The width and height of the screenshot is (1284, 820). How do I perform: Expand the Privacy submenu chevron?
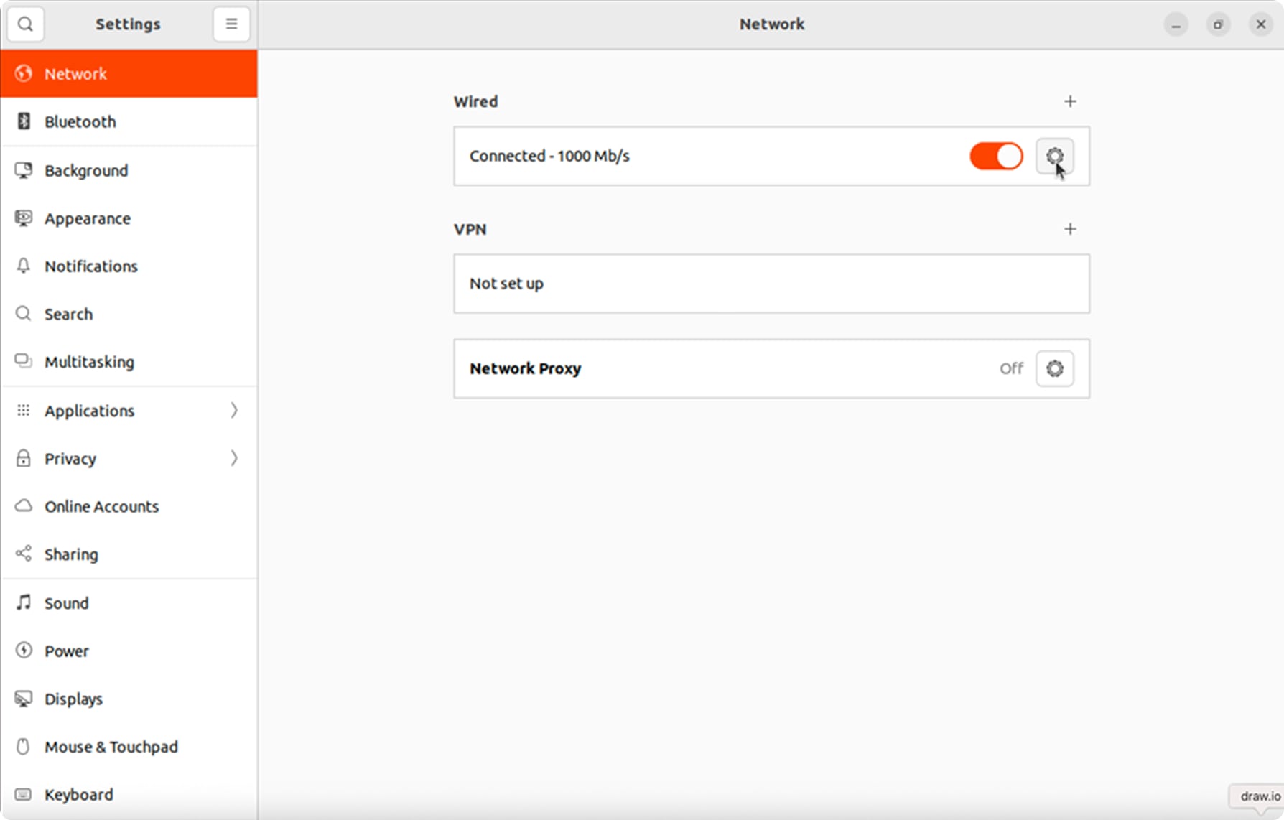233,458
